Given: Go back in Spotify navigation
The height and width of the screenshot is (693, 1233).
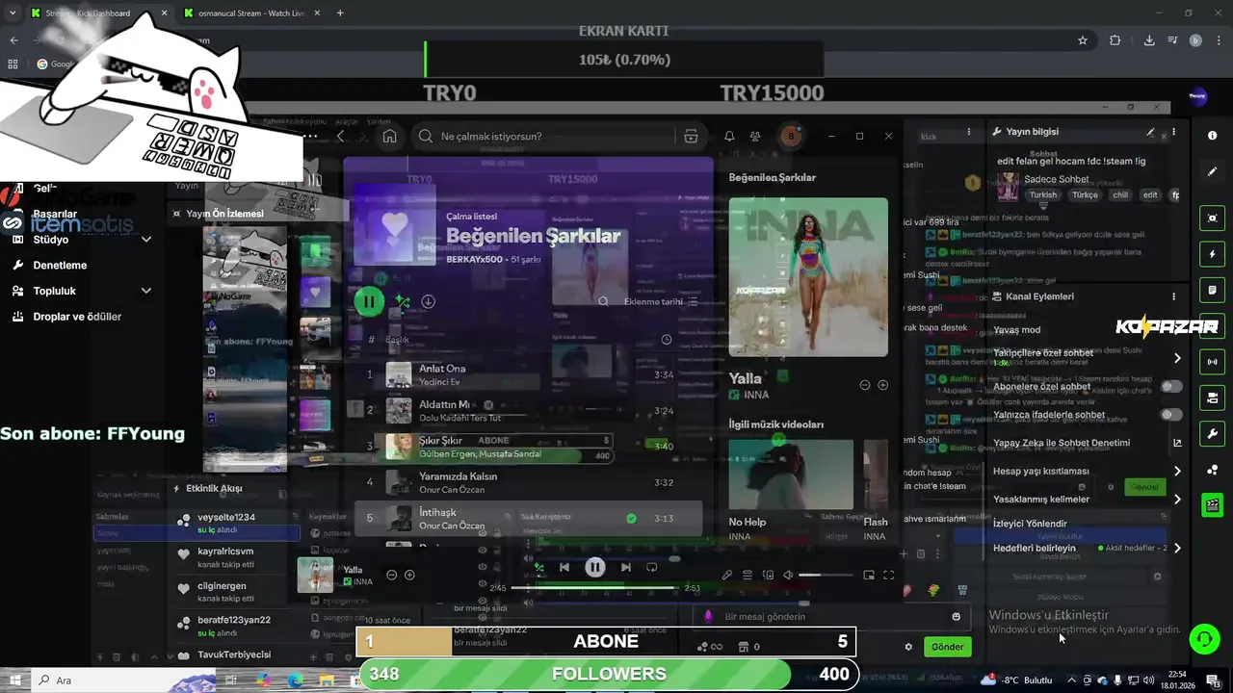Looking at the screenshot, I should tap(340, 137).
